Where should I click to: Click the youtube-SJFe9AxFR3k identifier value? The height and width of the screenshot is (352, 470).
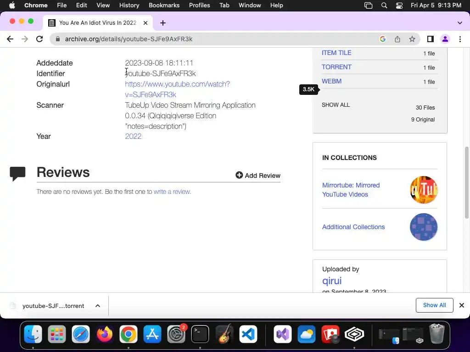(x=160, y=73)
